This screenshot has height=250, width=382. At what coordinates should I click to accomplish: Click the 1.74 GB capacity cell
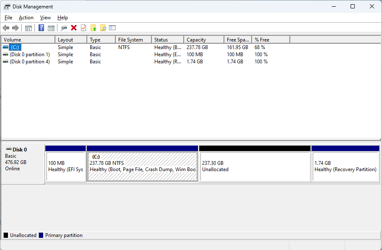[x=195, y=62]
